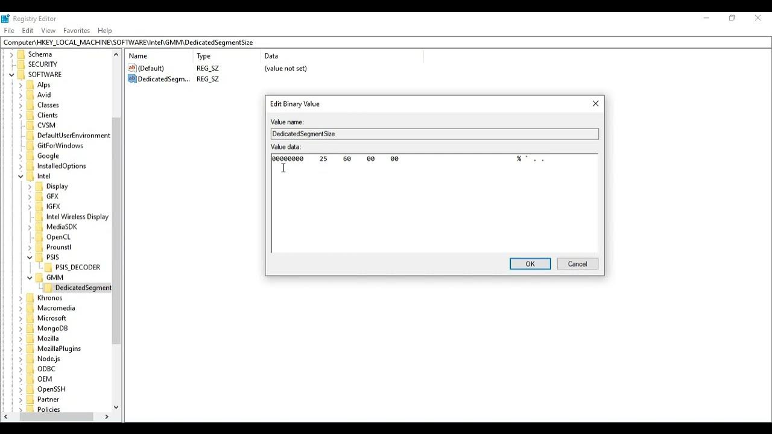
Task: Click the SOFTWARE folder icon
Action: (22, 75)
